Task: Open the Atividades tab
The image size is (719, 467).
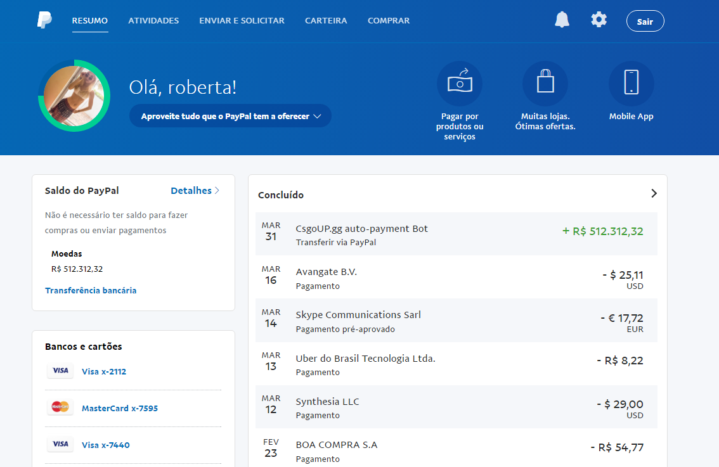Action: (x=153, y=21)
